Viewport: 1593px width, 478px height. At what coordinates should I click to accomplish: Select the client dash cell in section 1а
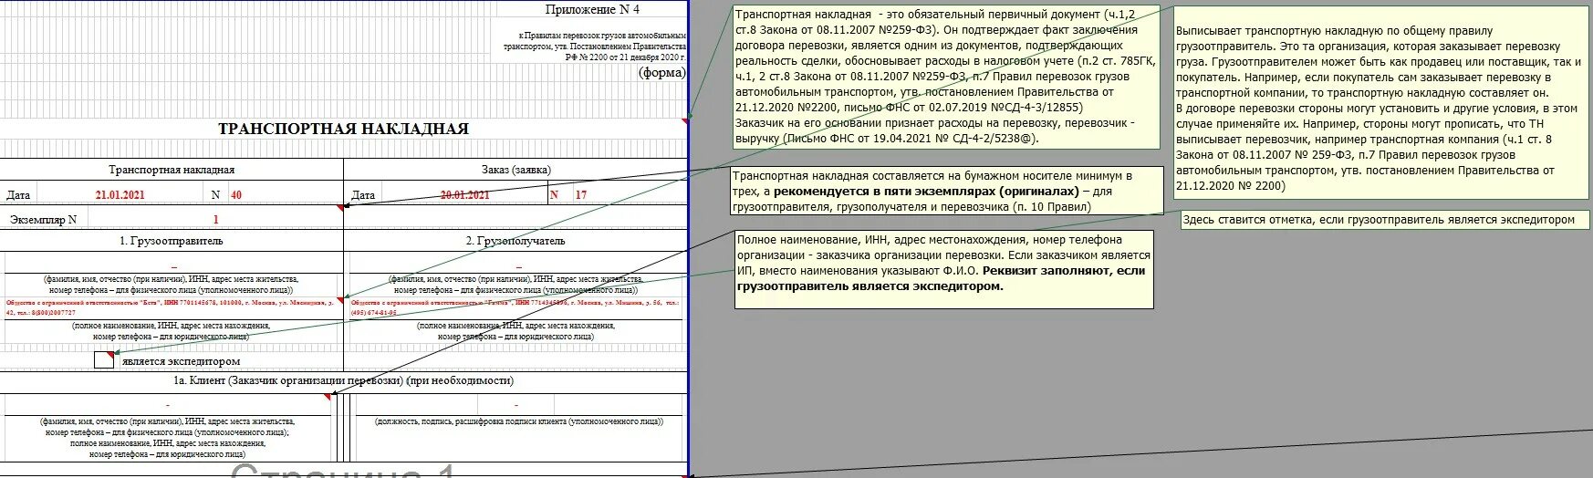(x=168, y=404)
